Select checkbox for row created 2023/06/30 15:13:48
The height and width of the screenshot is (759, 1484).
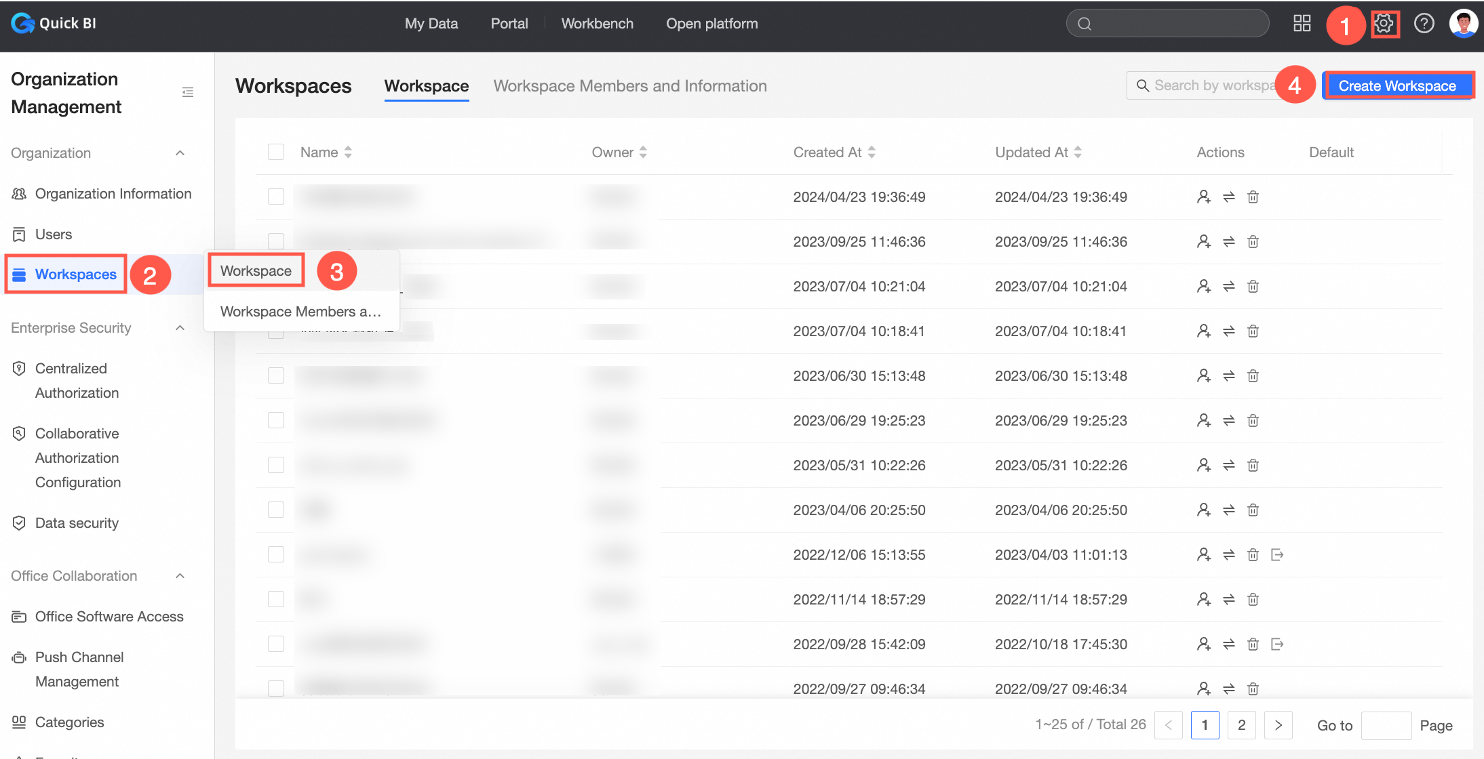pos(276,375)
